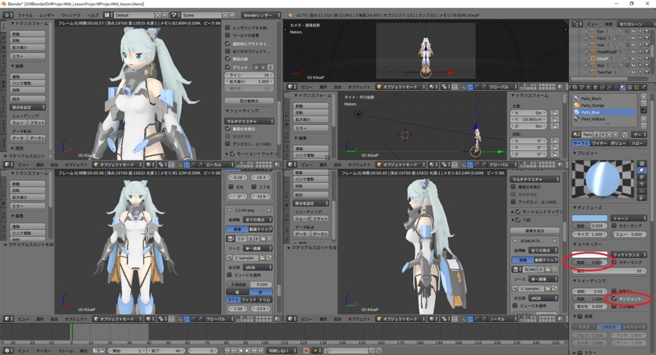Browse materials with the sphere icon
The image size is (656, 355).
click(577, 134)
